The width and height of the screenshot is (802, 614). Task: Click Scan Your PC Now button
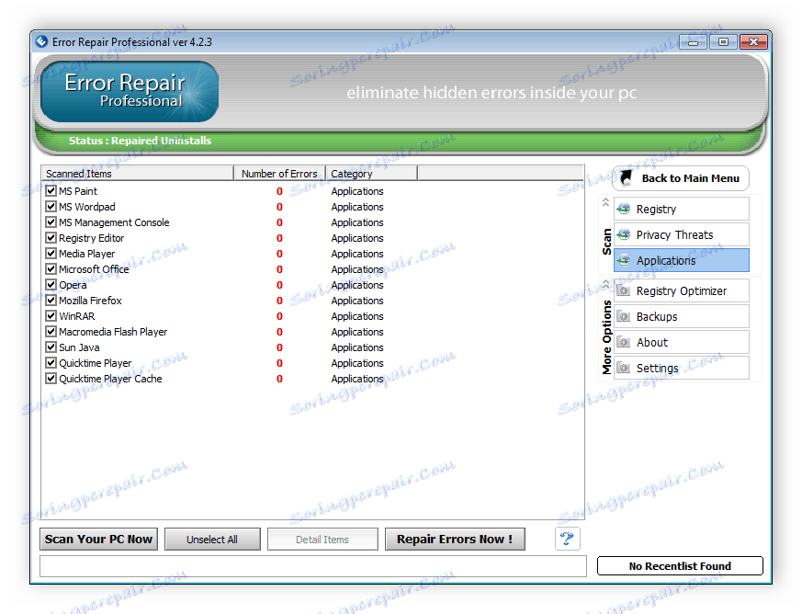(98, 539)
